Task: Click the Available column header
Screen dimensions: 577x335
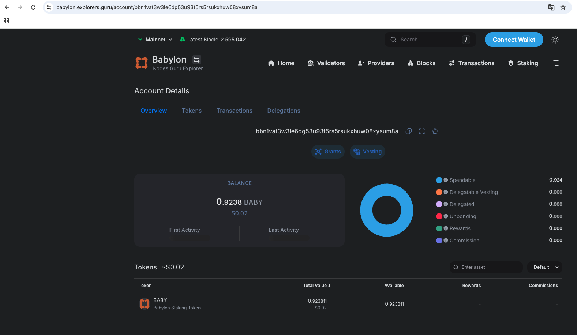Action: click(394, 286)
